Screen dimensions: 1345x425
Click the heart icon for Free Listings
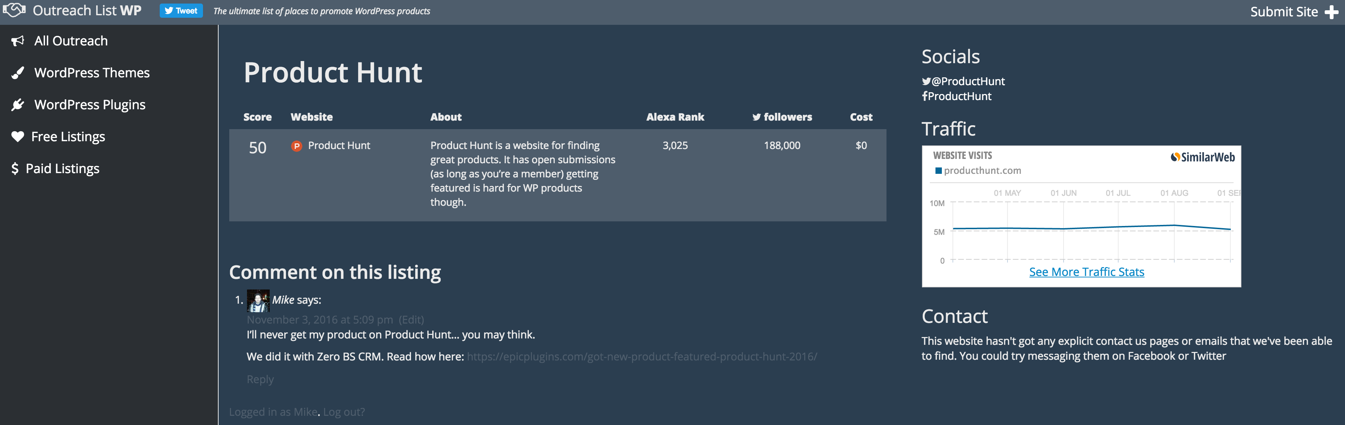[x=18, y=137]
